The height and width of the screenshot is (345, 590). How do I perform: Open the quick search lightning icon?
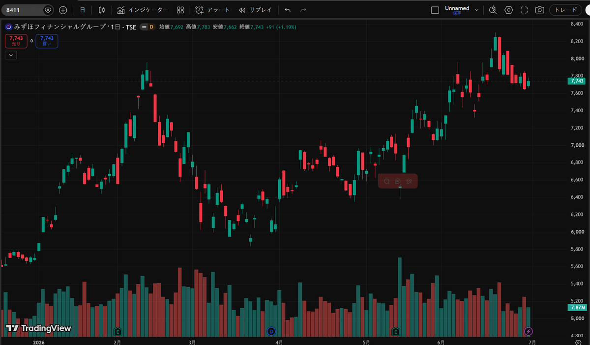coord(493,10)
